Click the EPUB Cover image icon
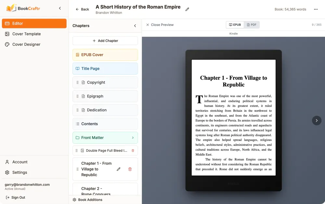325x204 pixels. click(77, 55)
